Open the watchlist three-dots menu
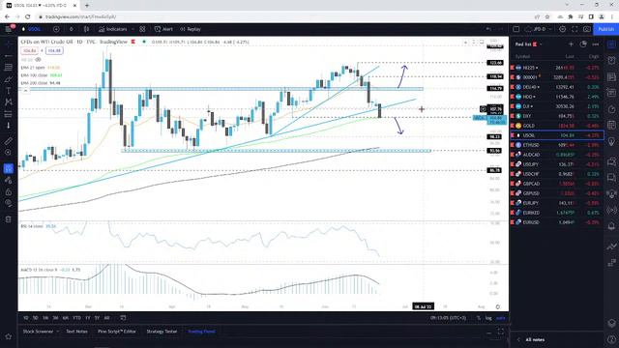The width and height of the screenshot is (619, 348). tap(596, 44)
